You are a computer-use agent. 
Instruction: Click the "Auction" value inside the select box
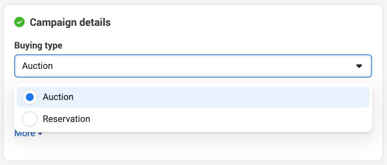point(37,66)
